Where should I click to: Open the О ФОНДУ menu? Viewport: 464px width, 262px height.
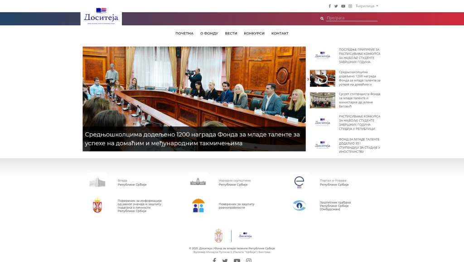[x=209, y=34]
